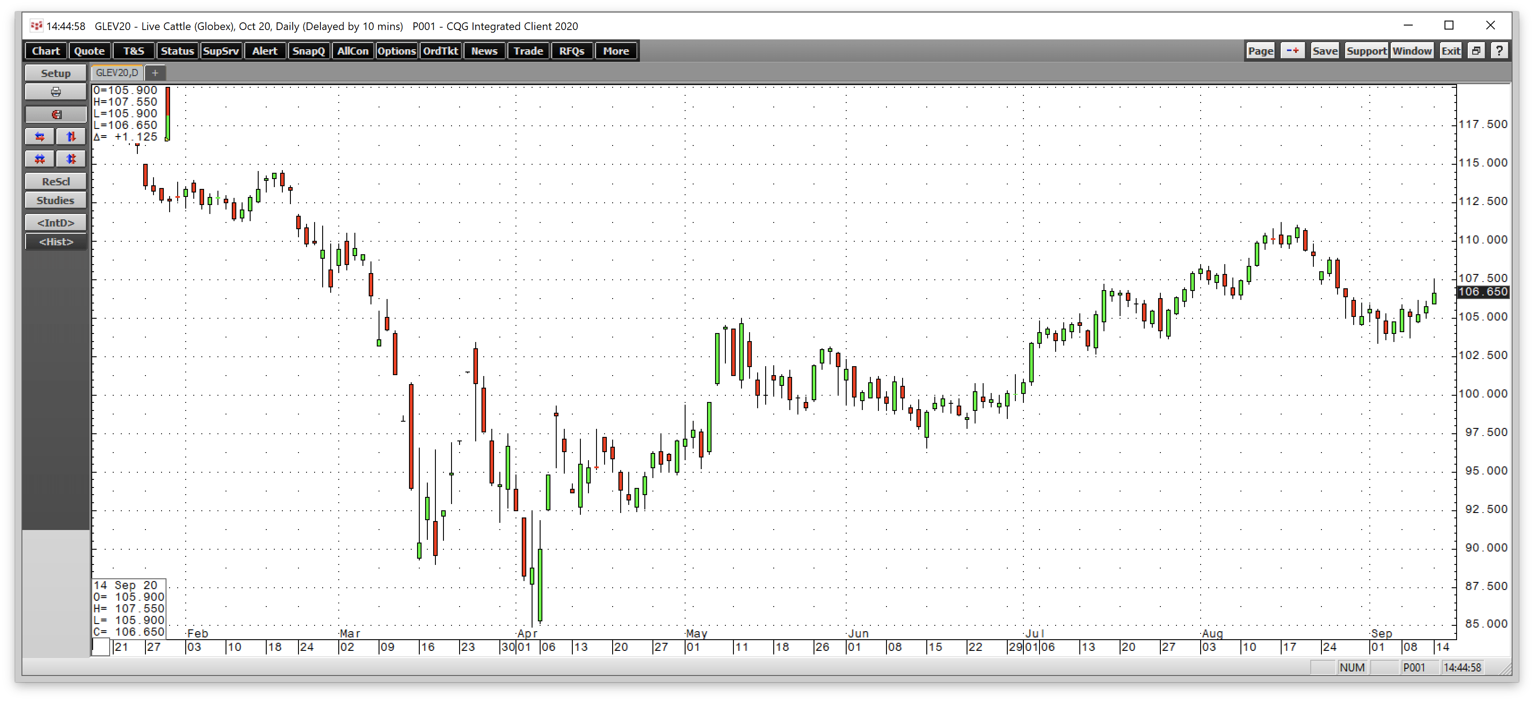
Task: Click the Studies button
Action: (55, 201)
